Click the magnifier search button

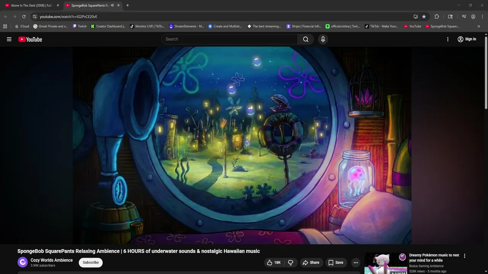point(306,39)
